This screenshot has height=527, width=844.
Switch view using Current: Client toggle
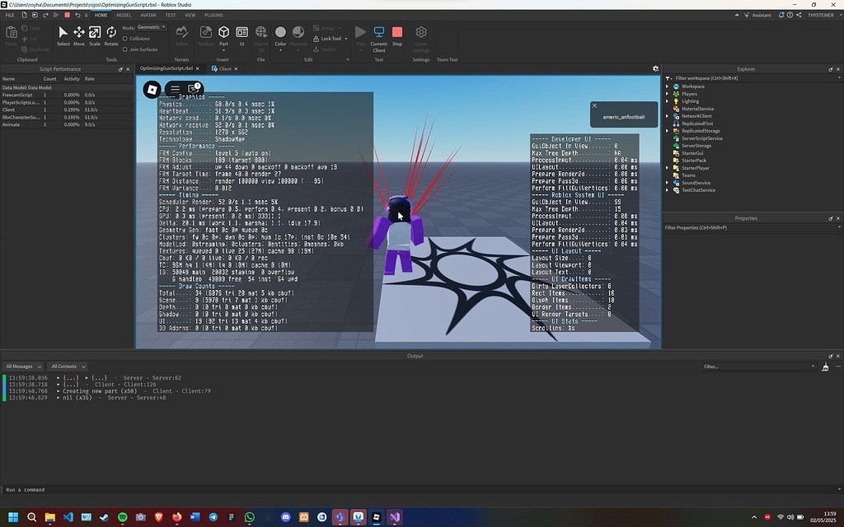coord(379,37)
